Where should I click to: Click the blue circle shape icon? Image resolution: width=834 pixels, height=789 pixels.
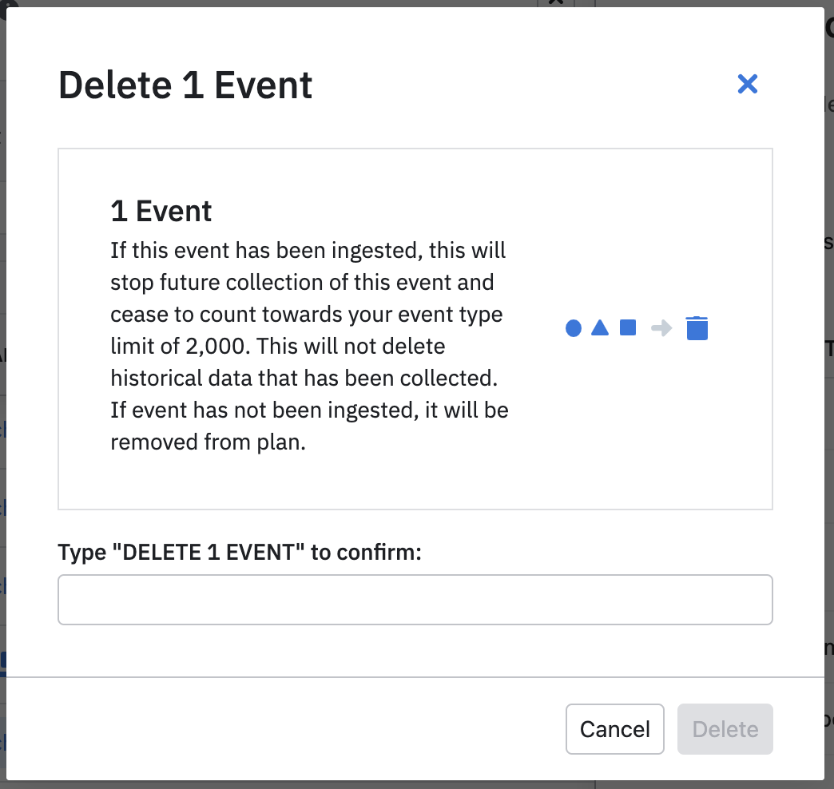(574, 328)
